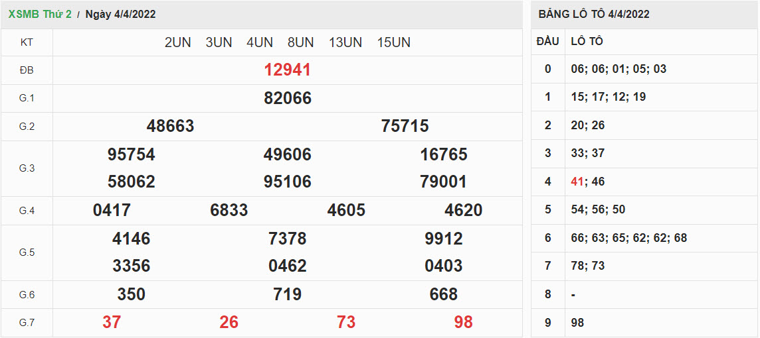Click G.2 number 75715
Image resolution: width=760 pixels, height=338 pixels.
point(405,127)
